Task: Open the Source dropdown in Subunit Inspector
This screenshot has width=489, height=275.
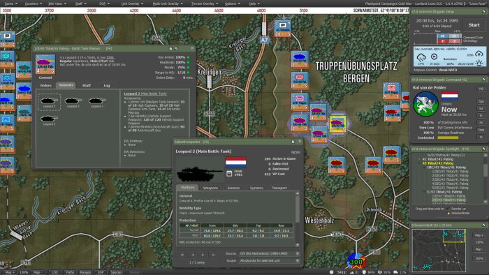Action: tap(269, 253)
